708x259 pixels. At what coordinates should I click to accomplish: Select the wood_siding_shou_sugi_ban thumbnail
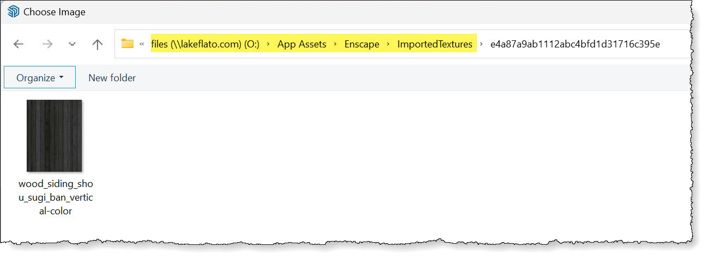(54, 136)
